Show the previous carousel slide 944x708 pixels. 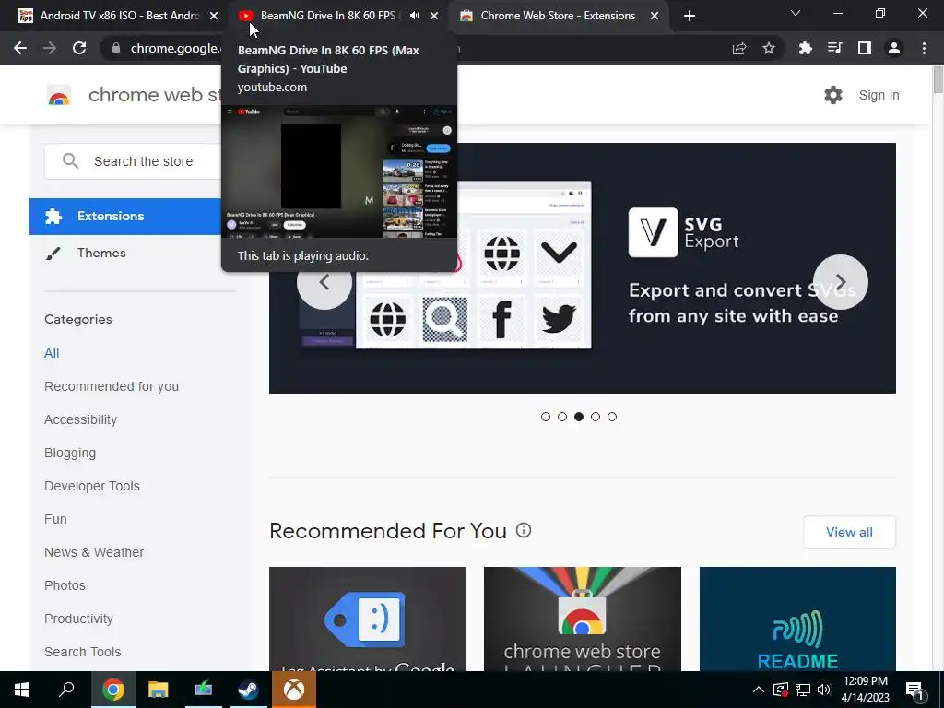pyautogui.click(x=324, y=282)
